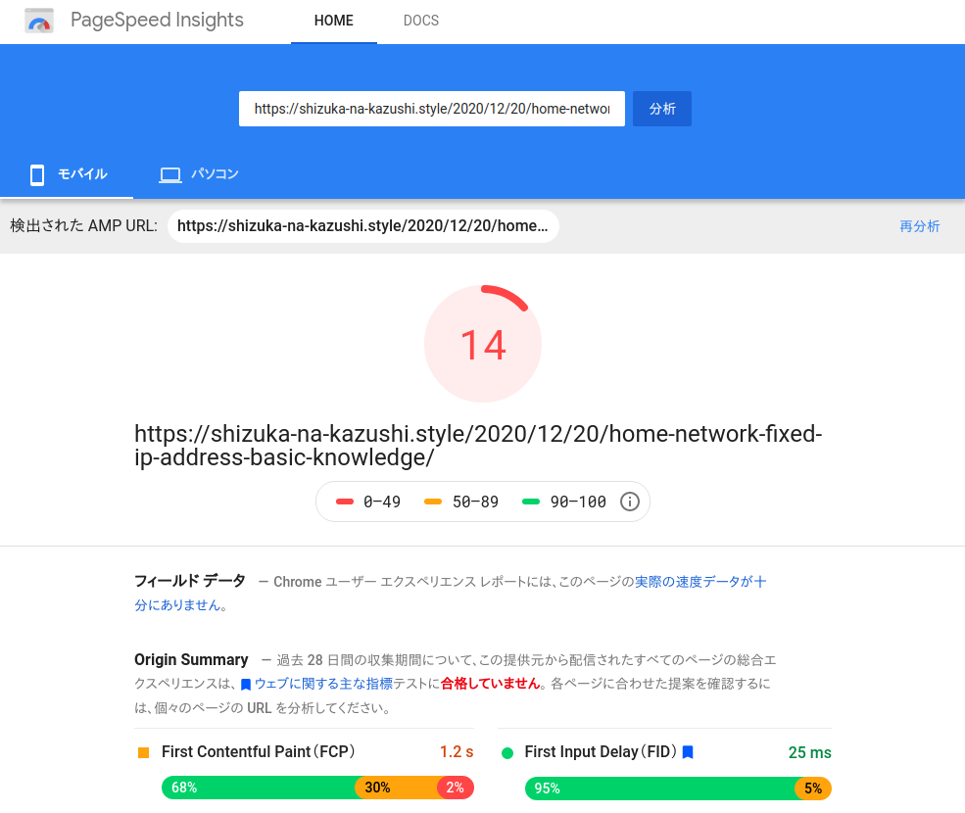Click the 25 ms FID value
This screenshot has width=965, height=813.
(x=809, y=752)
